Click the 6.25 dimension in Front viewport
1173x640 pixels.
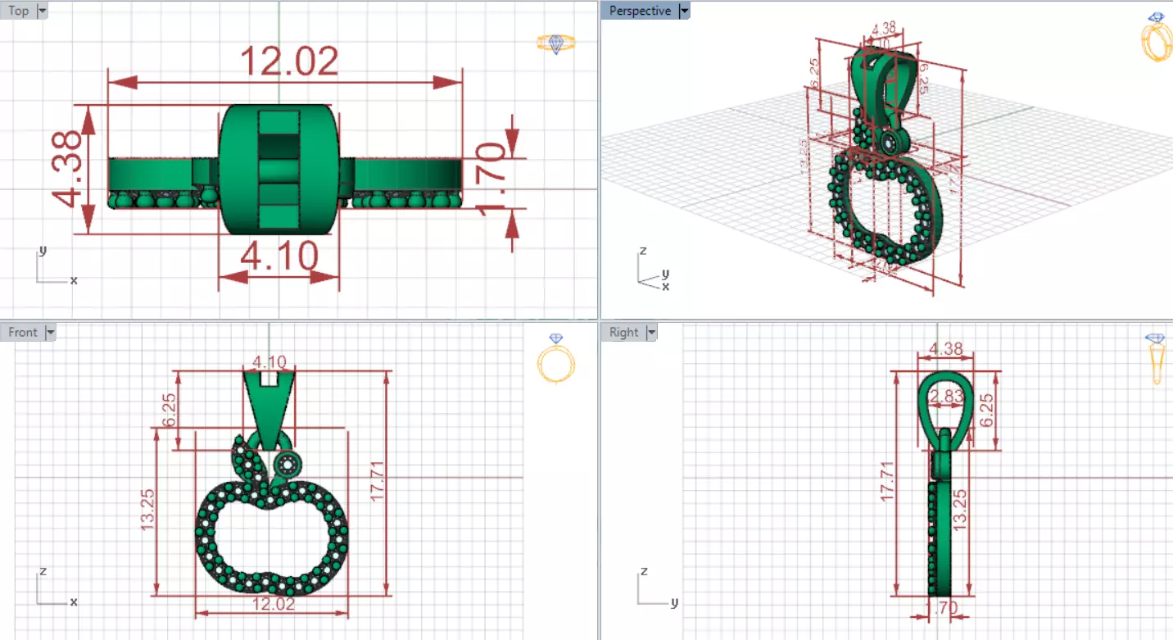point(169,410)
